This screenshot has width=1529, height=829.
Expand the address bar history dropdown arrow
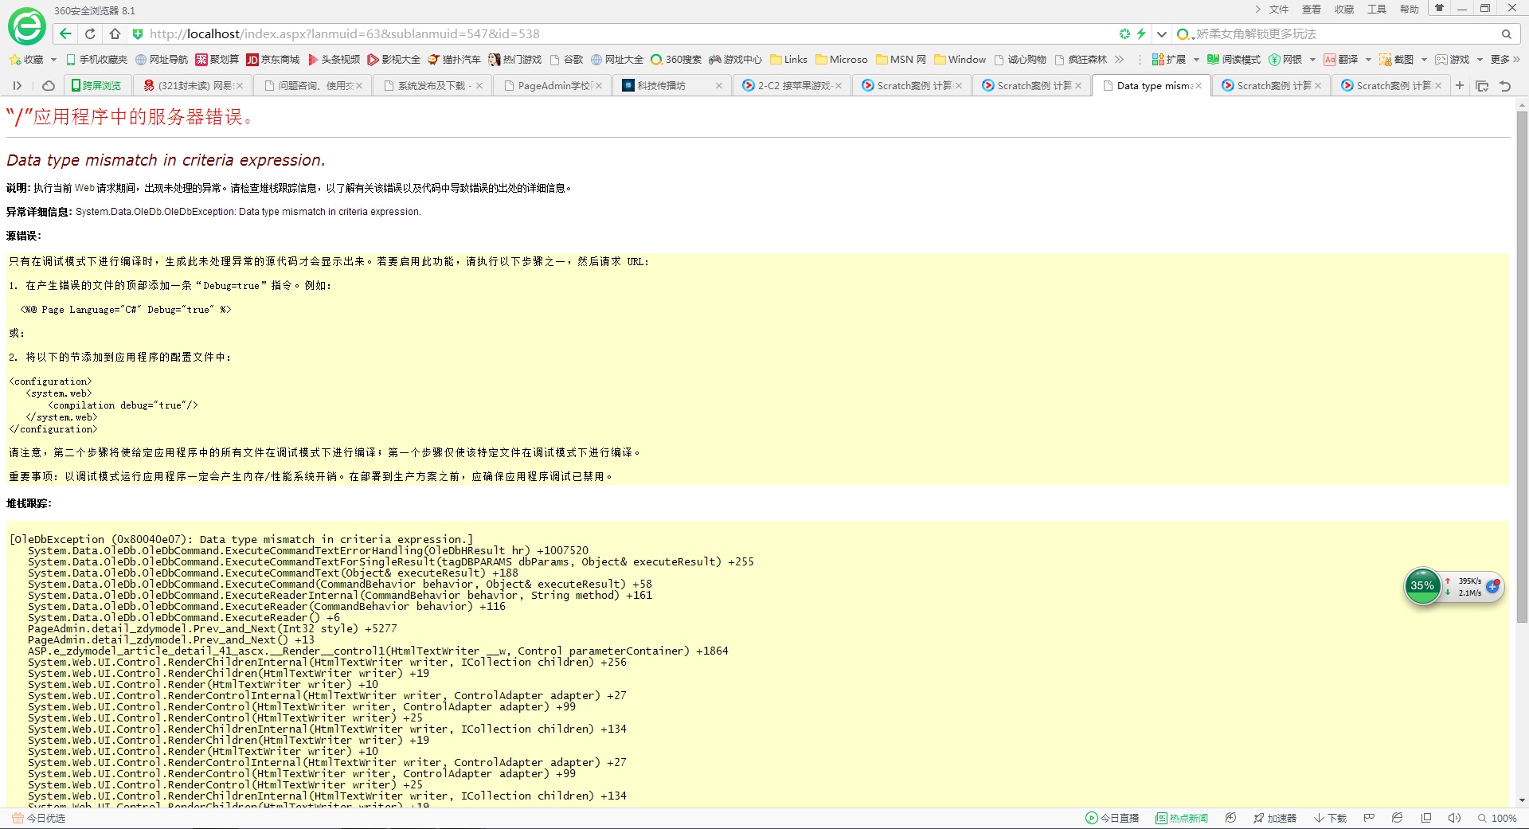[1162, 34]
